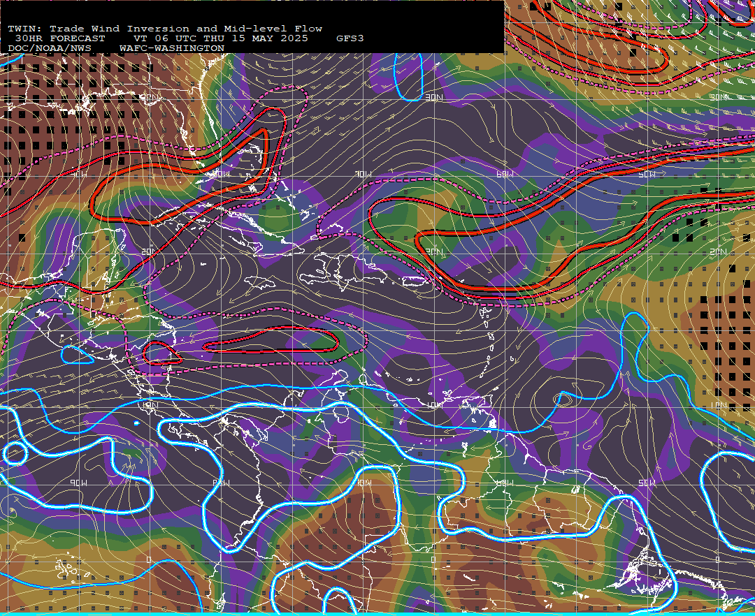Click the title "Trade Wind Inversion and Mid-level Flow"
The width and height of the screenshot is (755, 616).
[186, 29]
